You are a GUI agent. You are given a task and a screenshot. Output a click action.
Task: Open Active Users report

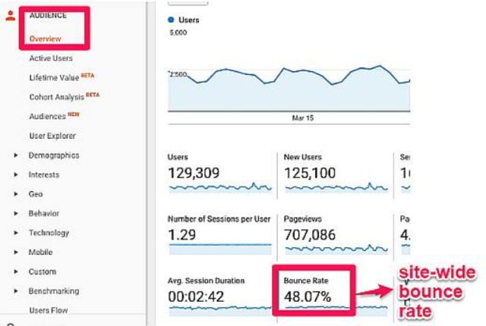[52, 58]
